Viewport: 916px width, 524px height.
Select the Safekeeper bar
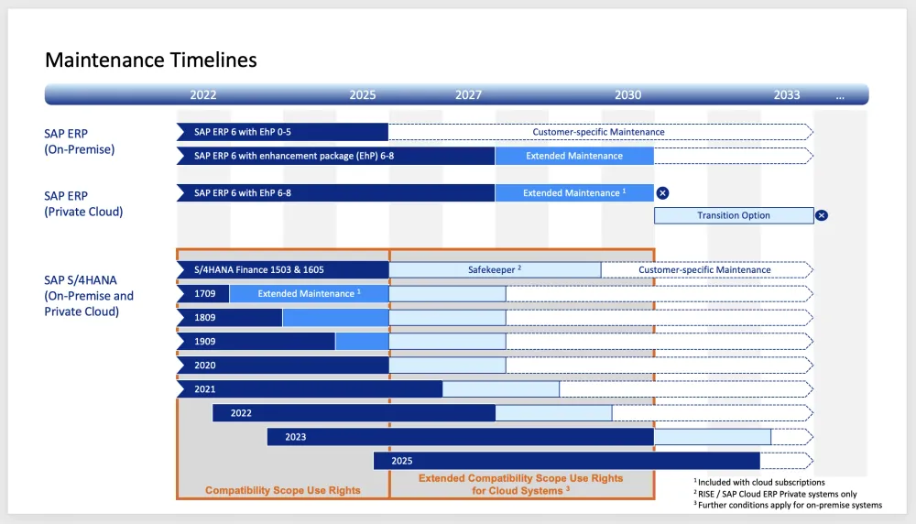495,269
